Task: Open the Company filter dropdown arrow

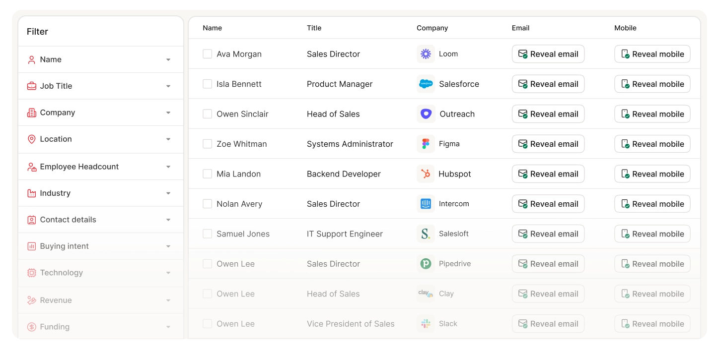Action: pyautogui.click(x=168, y=113)
